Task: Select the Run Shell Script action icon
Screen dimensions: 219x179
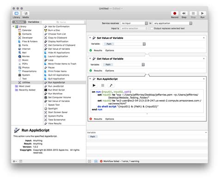Action: tap(46, 90)
